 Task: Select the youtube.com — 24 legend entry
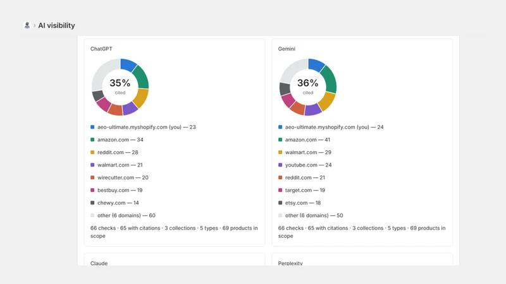(309, 165)
